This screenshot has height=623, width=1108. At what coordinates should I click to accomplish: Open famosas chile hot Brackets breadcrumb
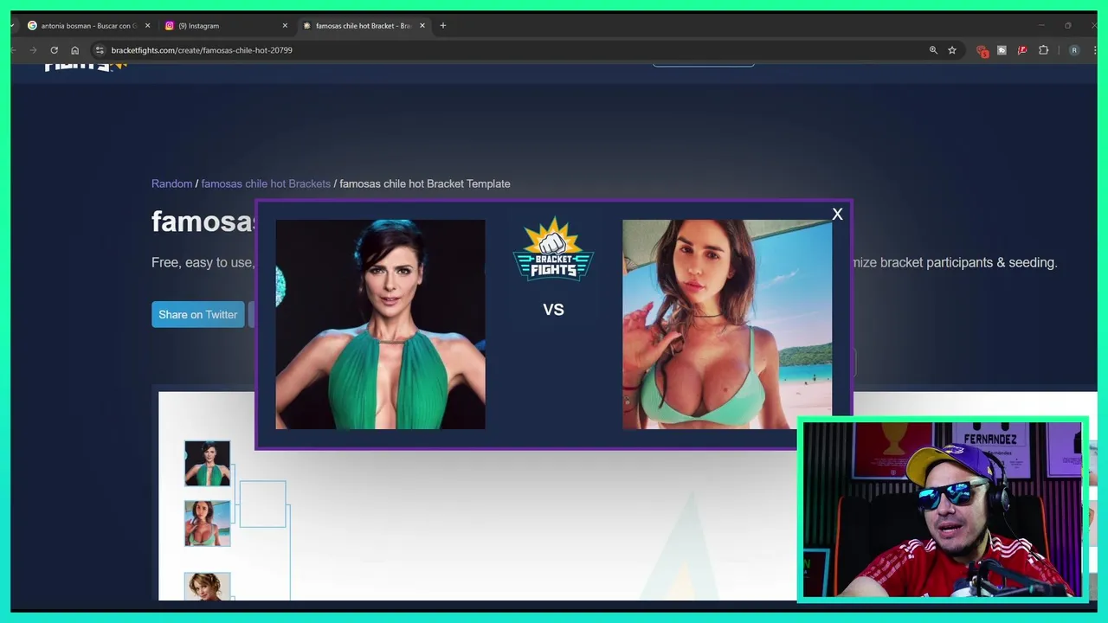coord(266,183)
